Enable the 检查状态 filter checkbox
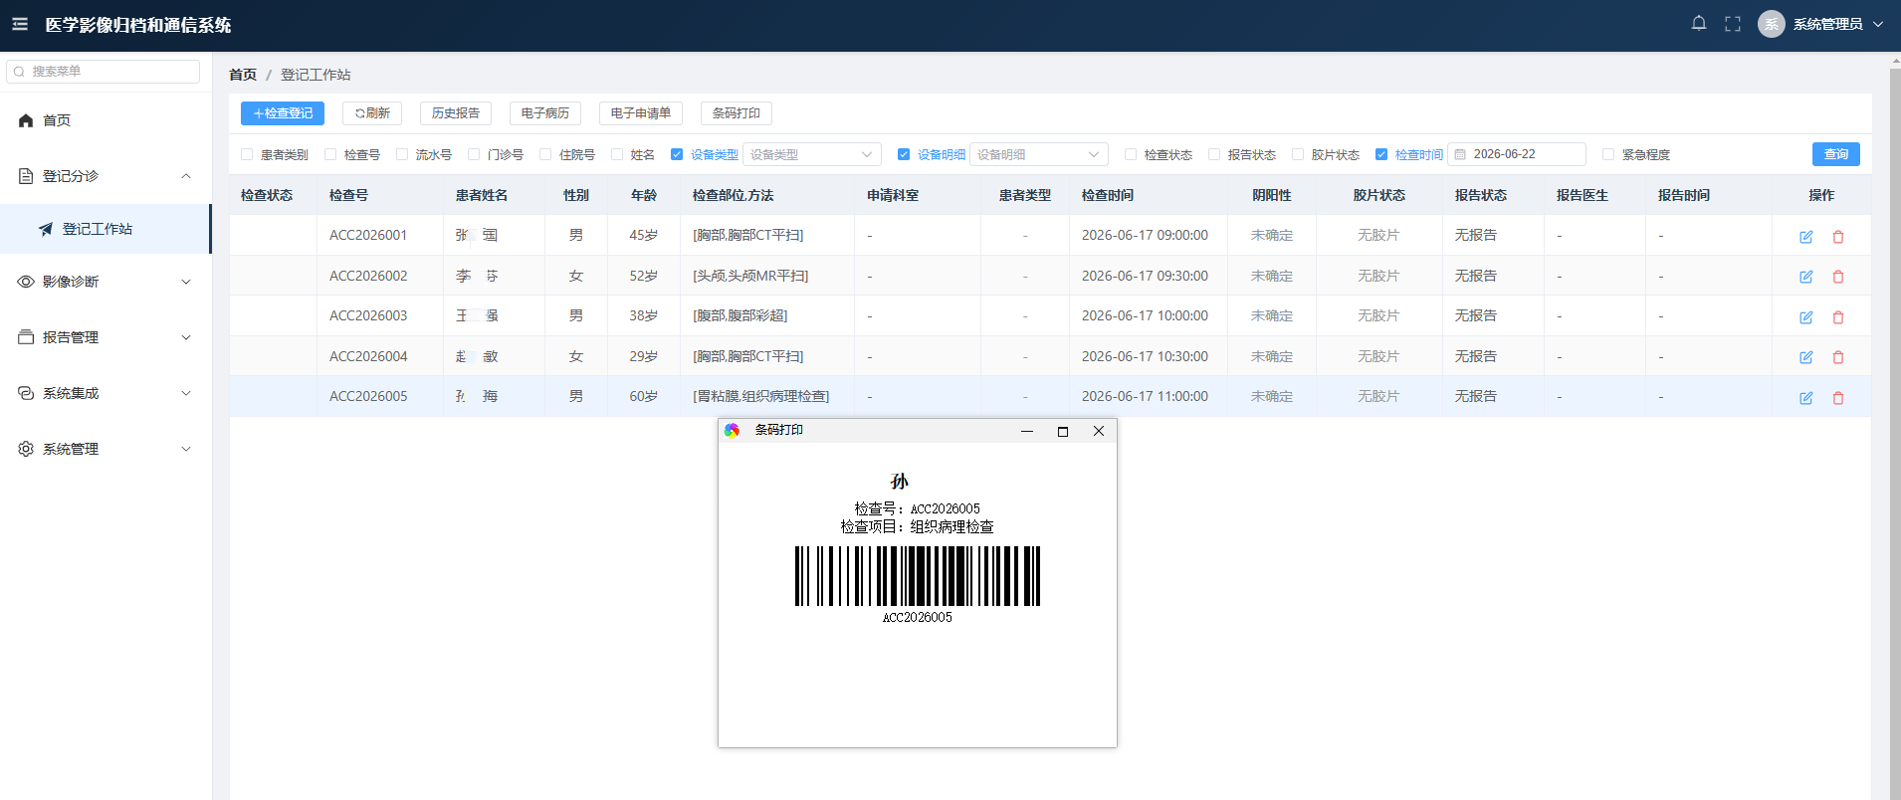 click(1131, 154)
